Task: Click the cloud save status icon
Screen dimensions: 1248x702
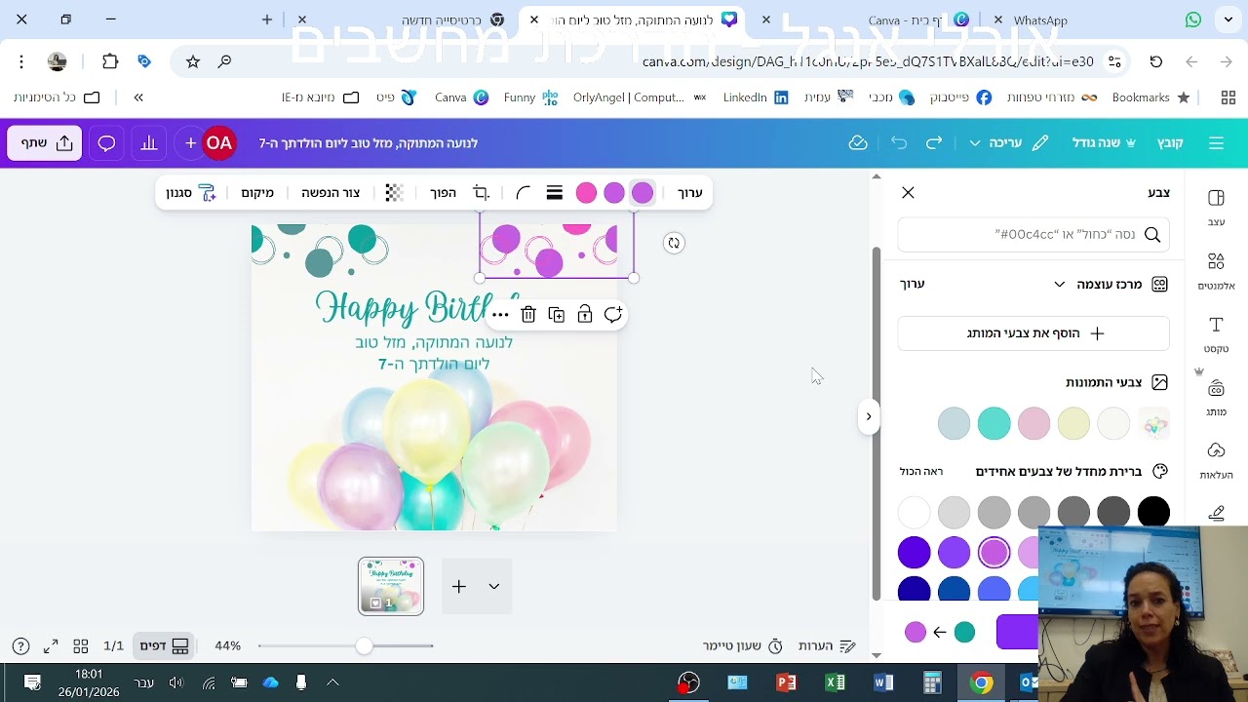Action: coord(858,143)
